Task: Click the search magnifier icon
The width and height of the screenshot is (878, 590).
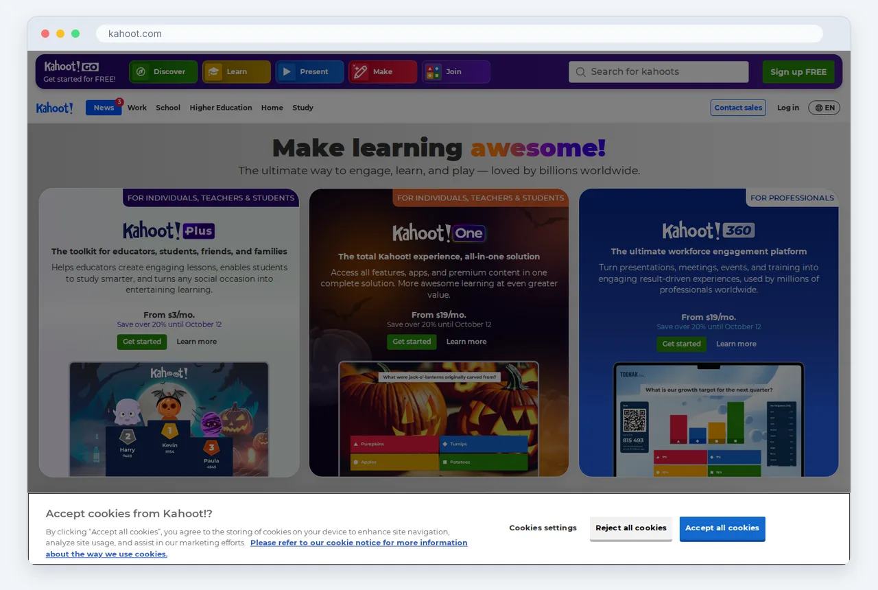Action: point(581,72)
